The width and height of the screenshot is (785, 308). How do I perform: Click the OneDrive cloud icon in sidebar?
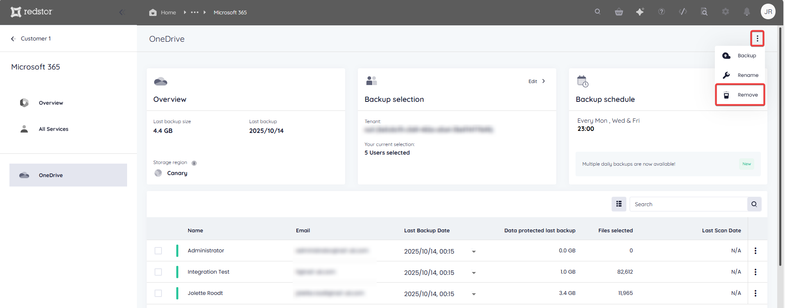click(x=24, y=175)
